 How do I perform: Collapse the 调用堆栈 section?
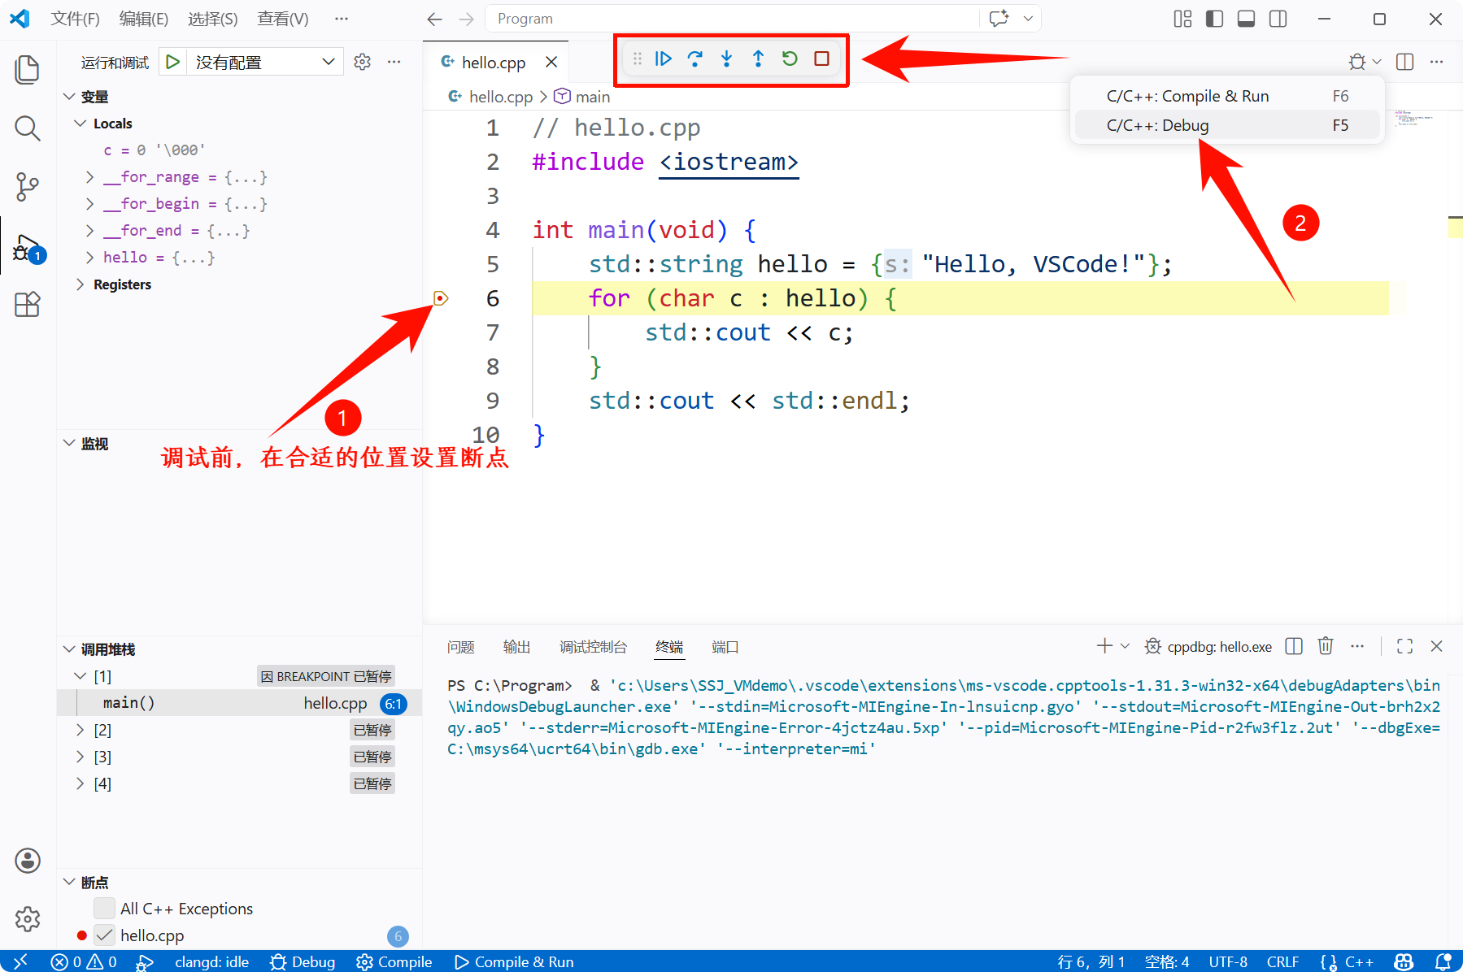[70, 649]
